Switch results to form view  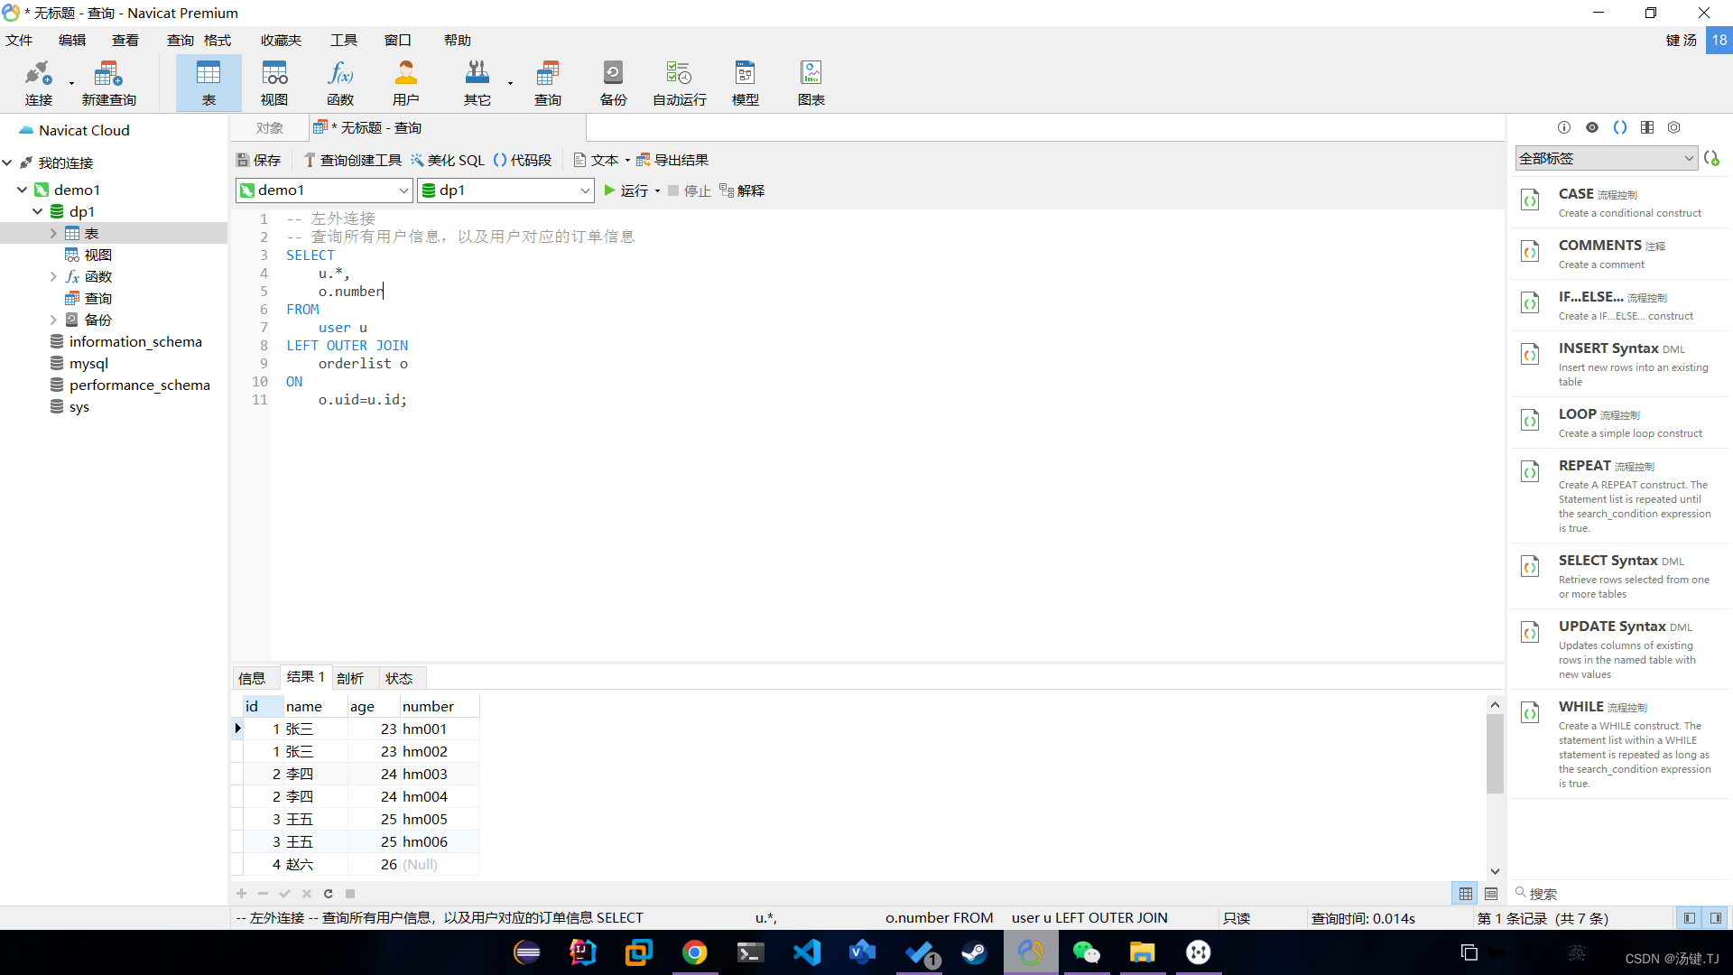point(1491,894)
